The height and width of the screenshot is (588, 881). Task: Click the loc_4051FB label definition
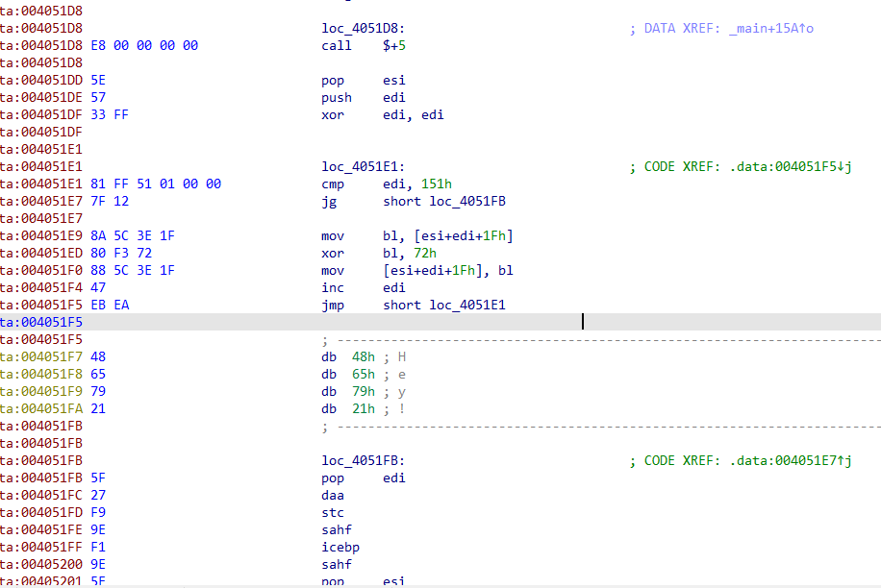[x=363, y=461]
